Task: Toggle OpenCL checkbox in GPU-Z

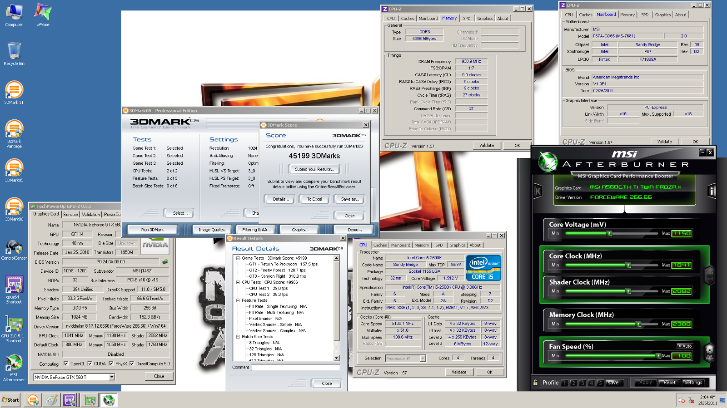Action: coord(66,364)
